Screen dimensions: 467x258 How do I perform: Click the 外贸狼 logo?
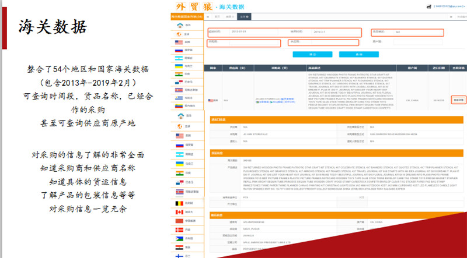coord(194,6)
